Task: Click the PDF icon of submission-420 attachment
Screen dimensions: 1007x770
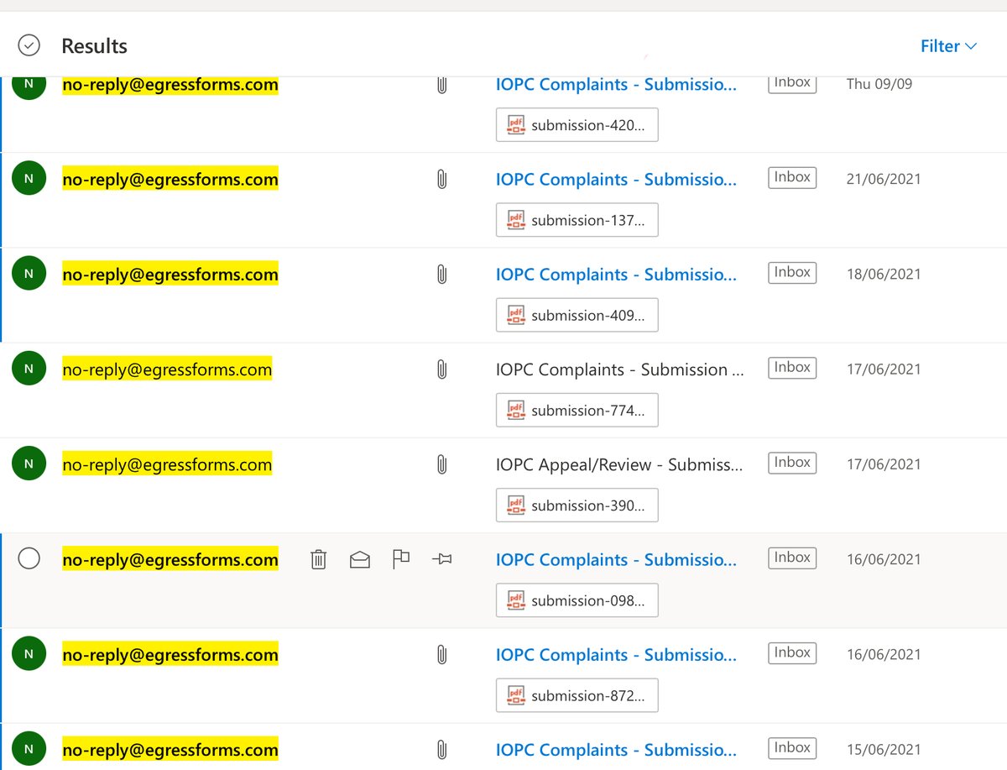Action: (x=515, y=125)
